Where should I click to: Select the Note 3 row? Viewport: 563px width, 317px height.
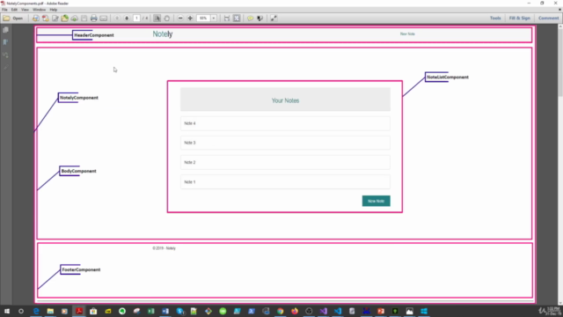click(x=285, y=143)
